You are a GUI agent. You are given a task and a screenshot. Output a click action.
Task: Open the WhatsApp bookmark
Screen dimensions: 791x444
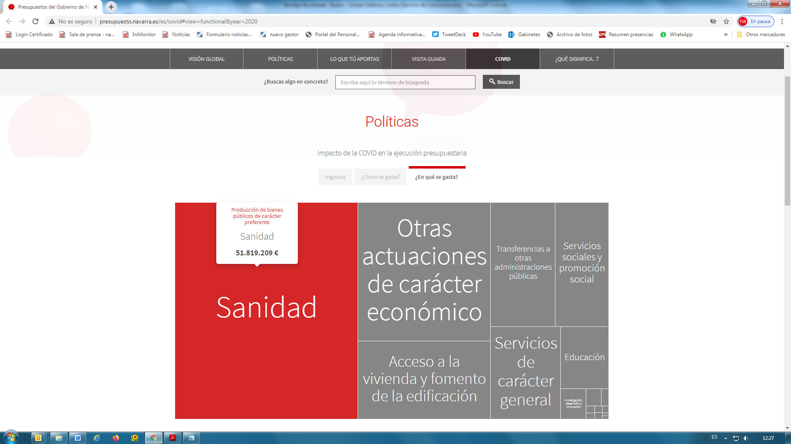pos(676,35)
